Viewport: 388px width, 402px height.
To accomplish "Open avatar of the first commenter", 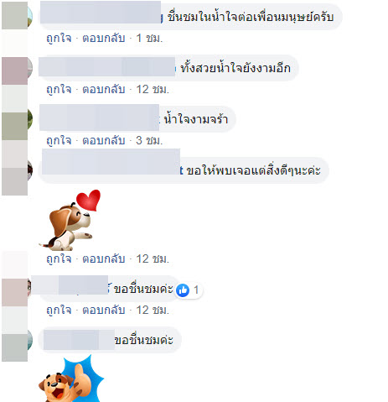I will click(x=17, y=16).
